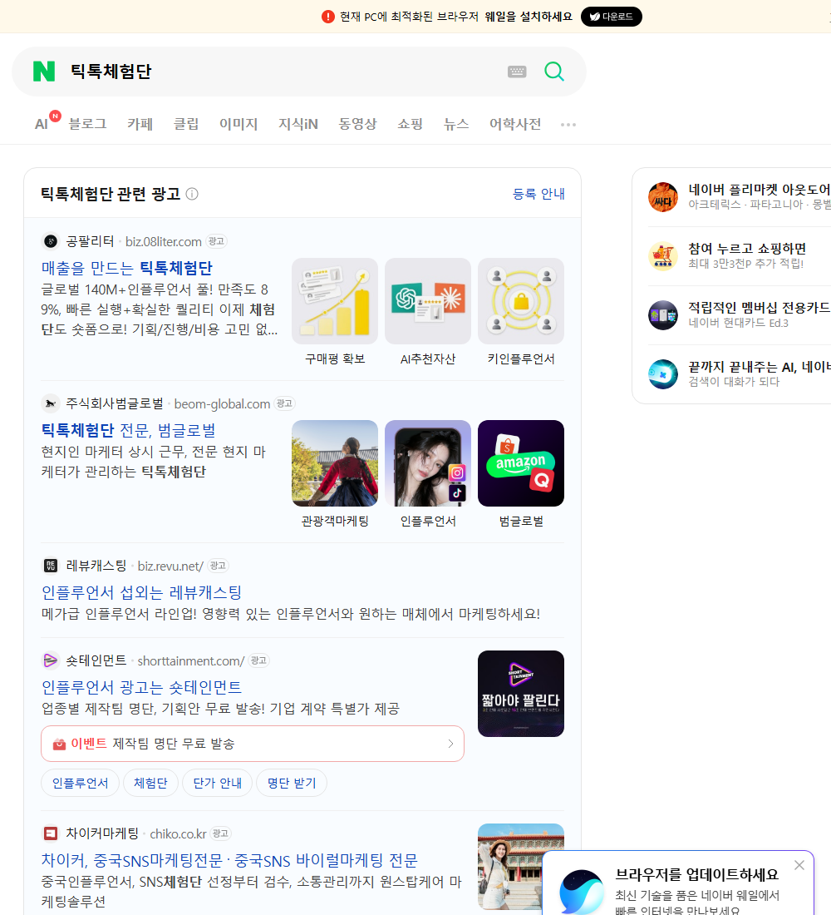
Task: Open the on-screen keyboard icon in search bar
Action: click(517, 72)
